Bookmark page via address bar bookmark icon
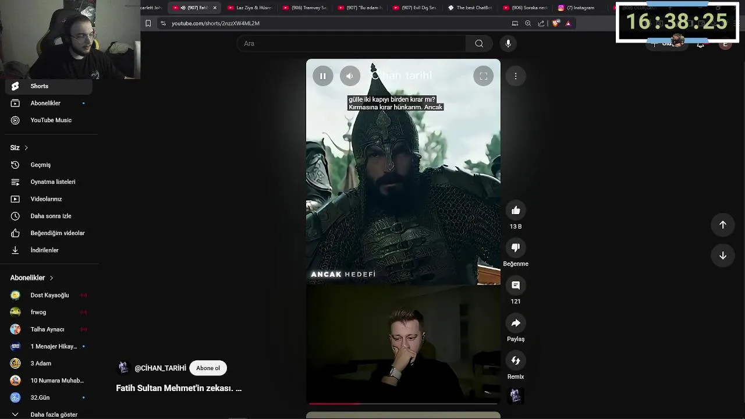 click(x=148, y=23)
